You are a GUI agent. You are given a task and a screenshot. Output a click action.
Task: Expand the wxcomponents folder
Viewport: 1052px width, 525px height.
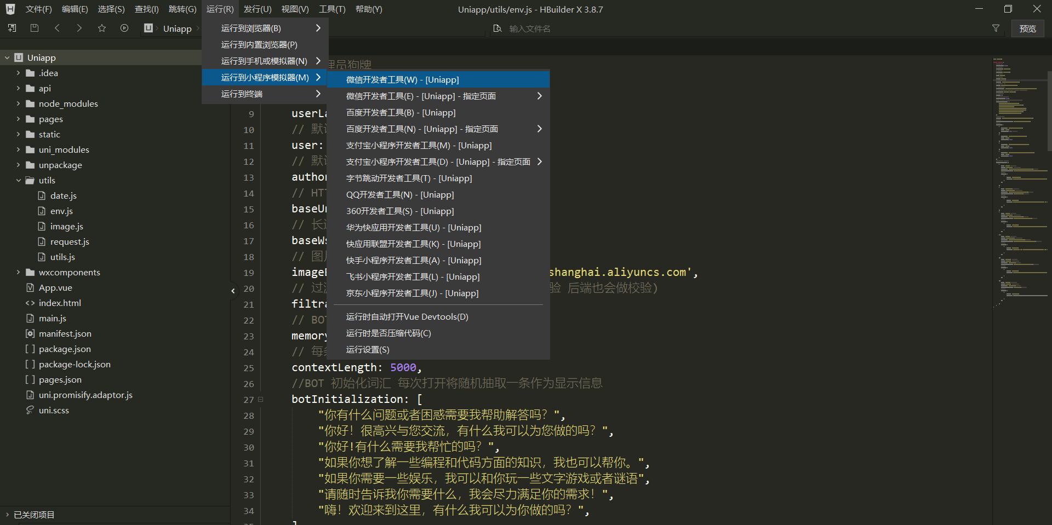pyautogui.click(x=18, y=272)
